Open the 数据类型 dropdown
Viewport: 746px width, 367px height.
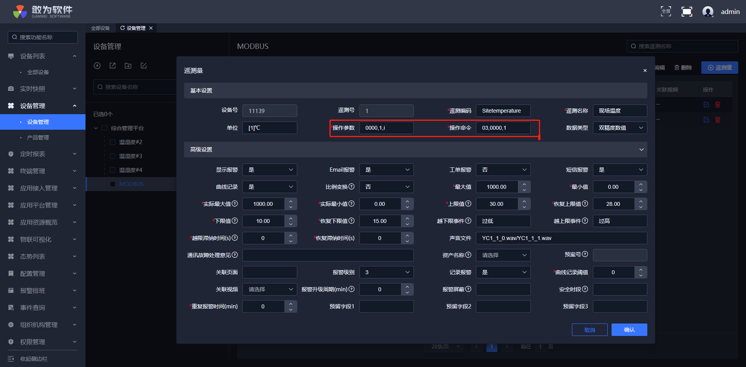[x=620, y=128]
